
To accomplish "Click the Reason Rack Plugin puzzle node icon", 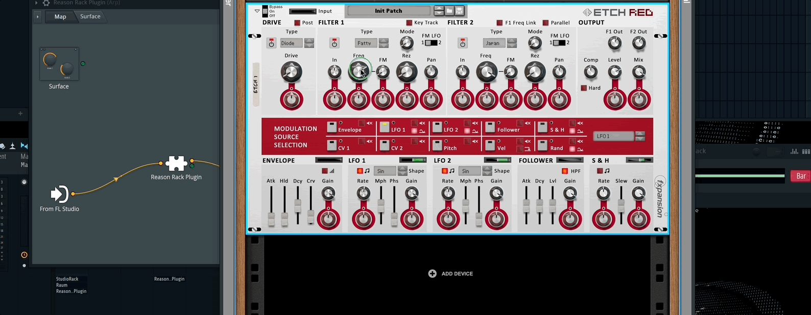I will point(176,163).
